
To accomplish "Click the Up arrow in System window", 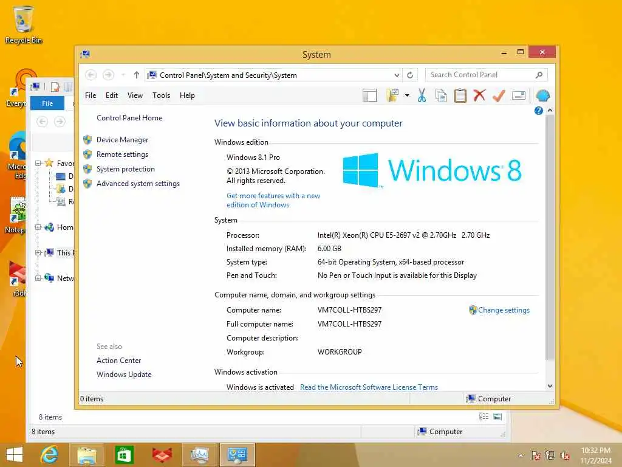I will click(x=137, y=75).
